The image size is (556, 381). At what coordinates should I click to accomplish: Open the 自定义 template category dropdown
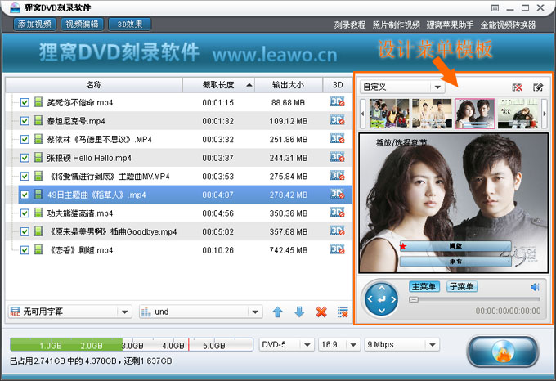point(403,87)
